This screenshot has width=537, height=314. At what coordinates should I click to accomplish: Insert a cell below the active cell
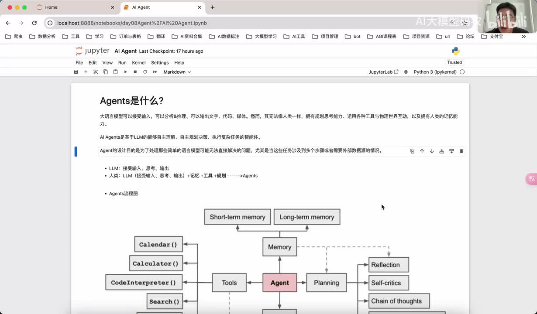coord(451,151)
